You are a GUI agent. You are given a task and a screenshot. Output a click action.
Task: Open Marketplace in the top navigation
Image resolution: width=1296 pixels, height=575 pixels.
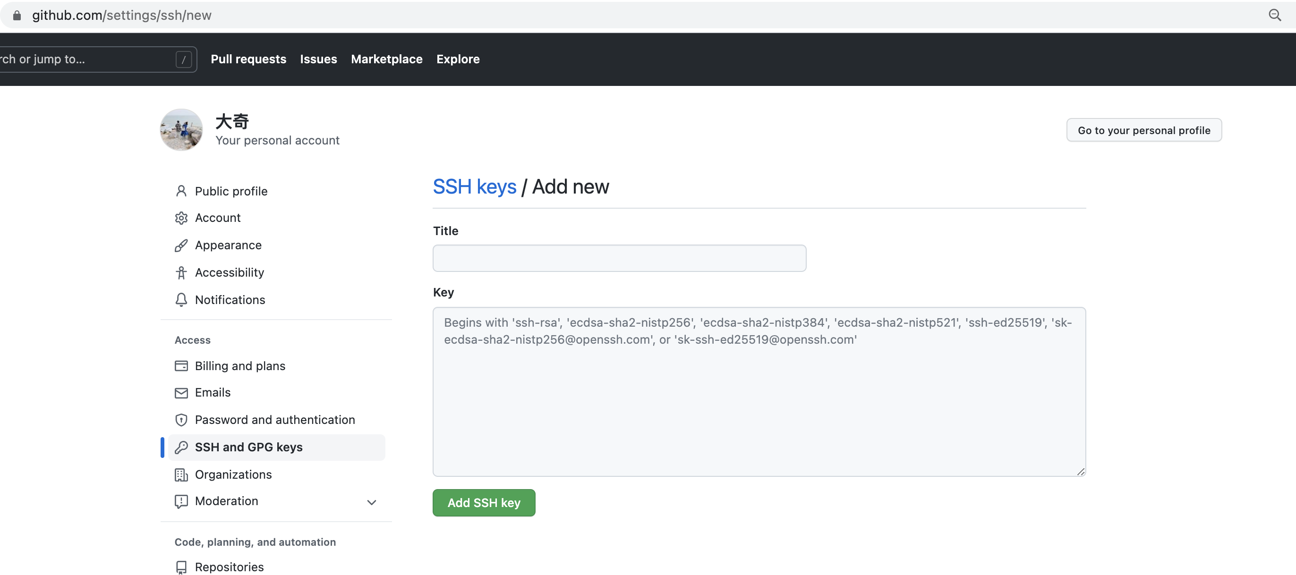386,59
